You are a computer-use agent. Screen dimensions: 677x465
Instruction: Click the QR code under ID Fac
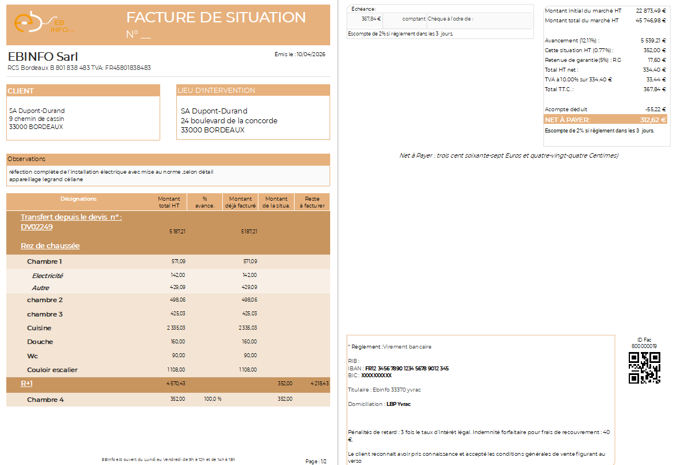tap(644, 368)
